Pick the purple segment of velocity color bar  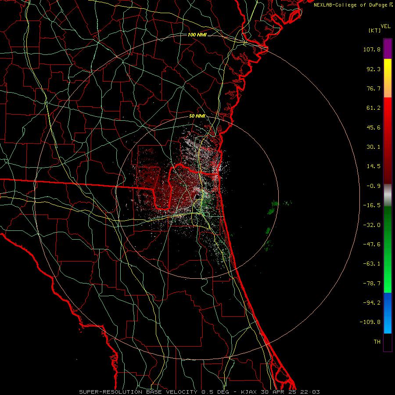pos(388,49)
